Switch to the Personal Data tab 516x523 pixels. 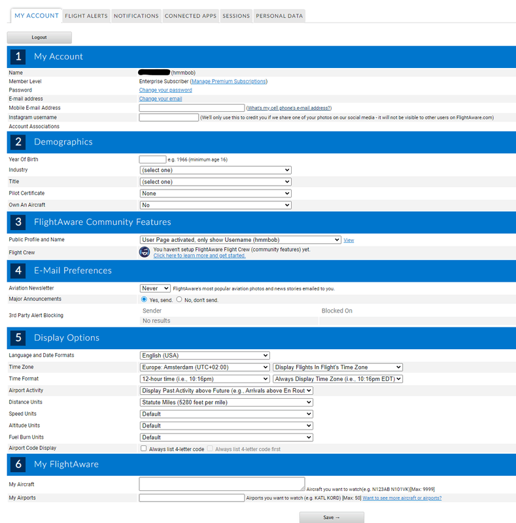pos(279,16)
